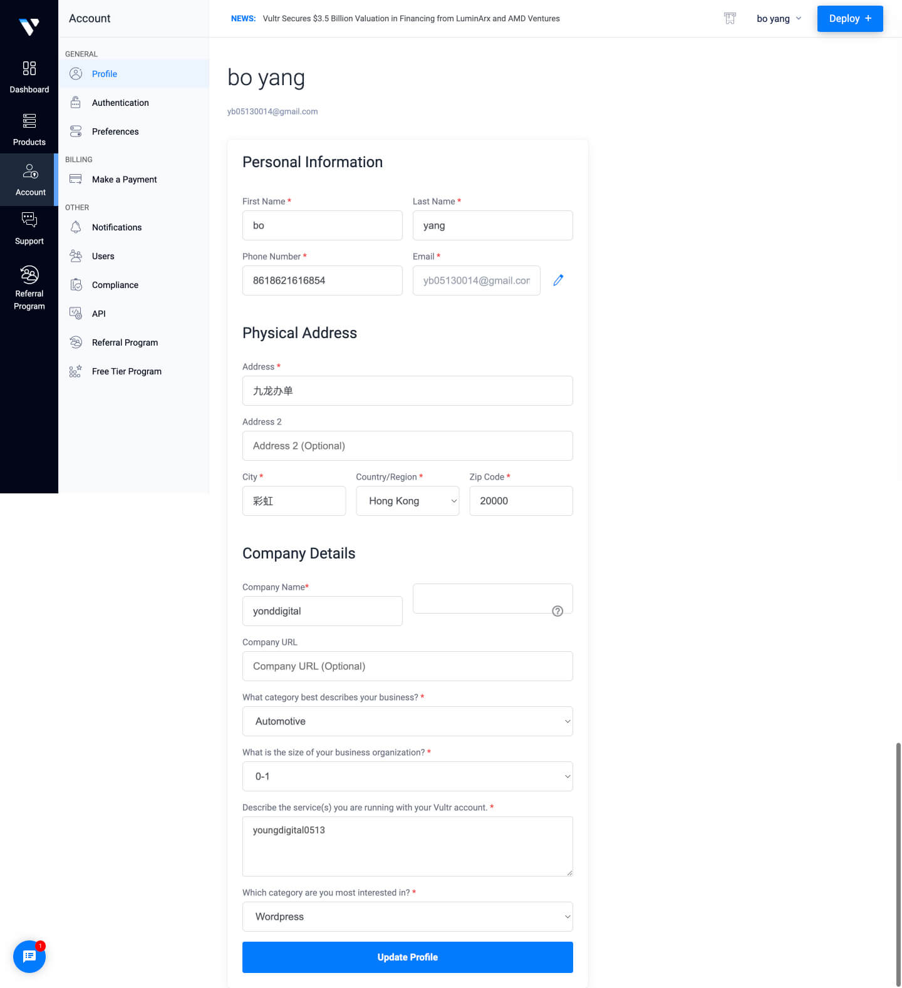Screen dimensions: 902x988
Task: Click the email address under the profile name
Action: (272, 111)
